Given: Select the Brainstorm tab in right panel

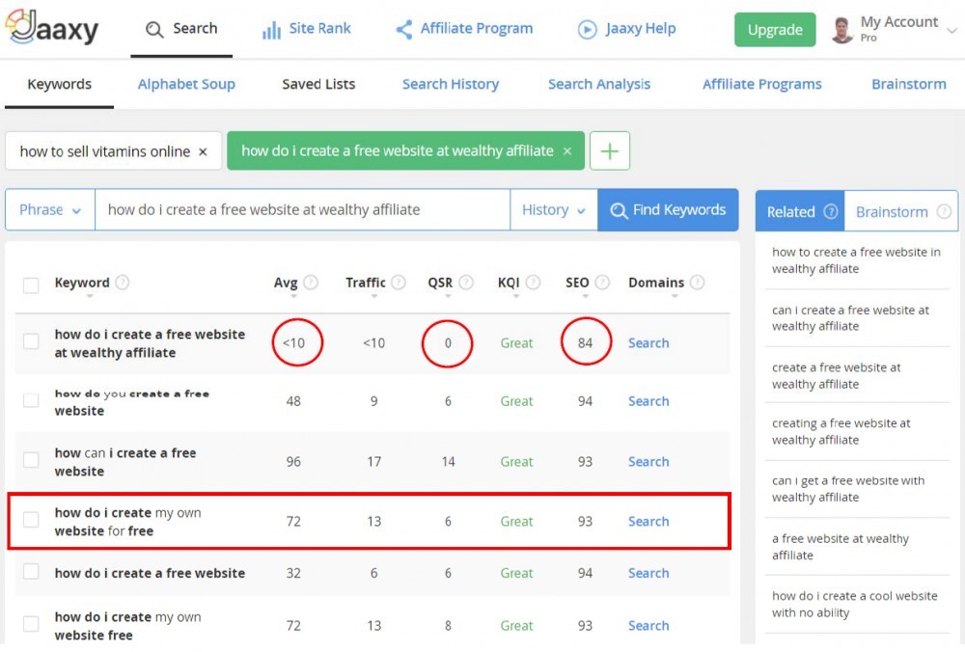Looking at the screenshot, I should pyautogui.click(x=901, y=211).
